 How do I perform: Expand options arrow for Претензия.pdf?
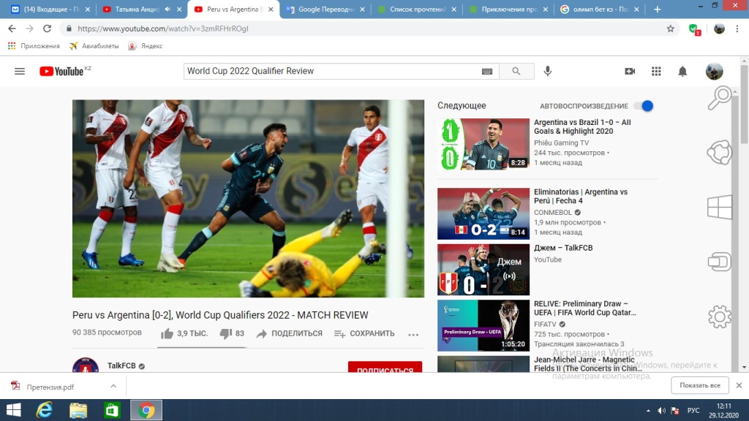point(113,386)
